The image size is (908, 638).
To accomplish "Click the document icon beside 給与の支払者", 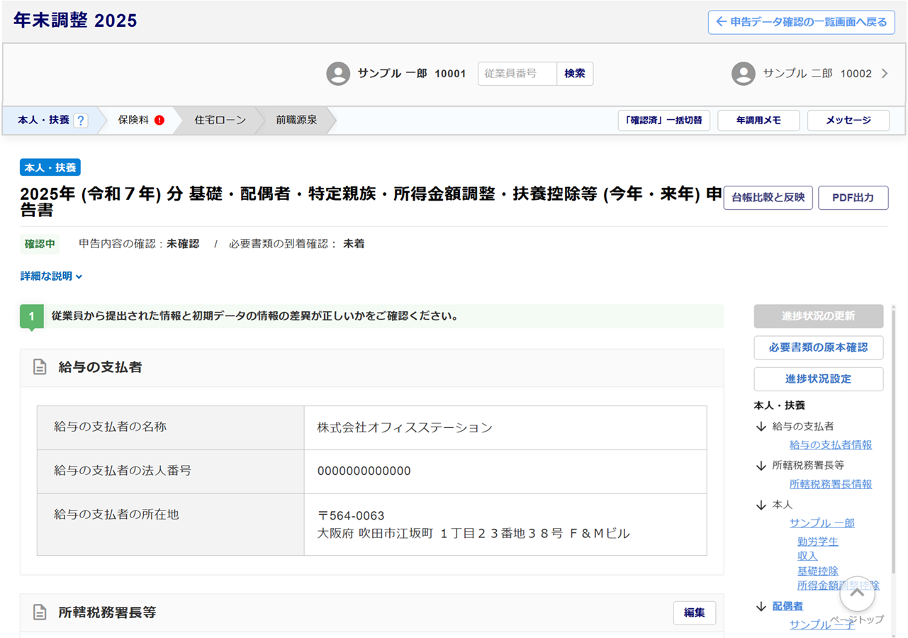I will point(40,367).
